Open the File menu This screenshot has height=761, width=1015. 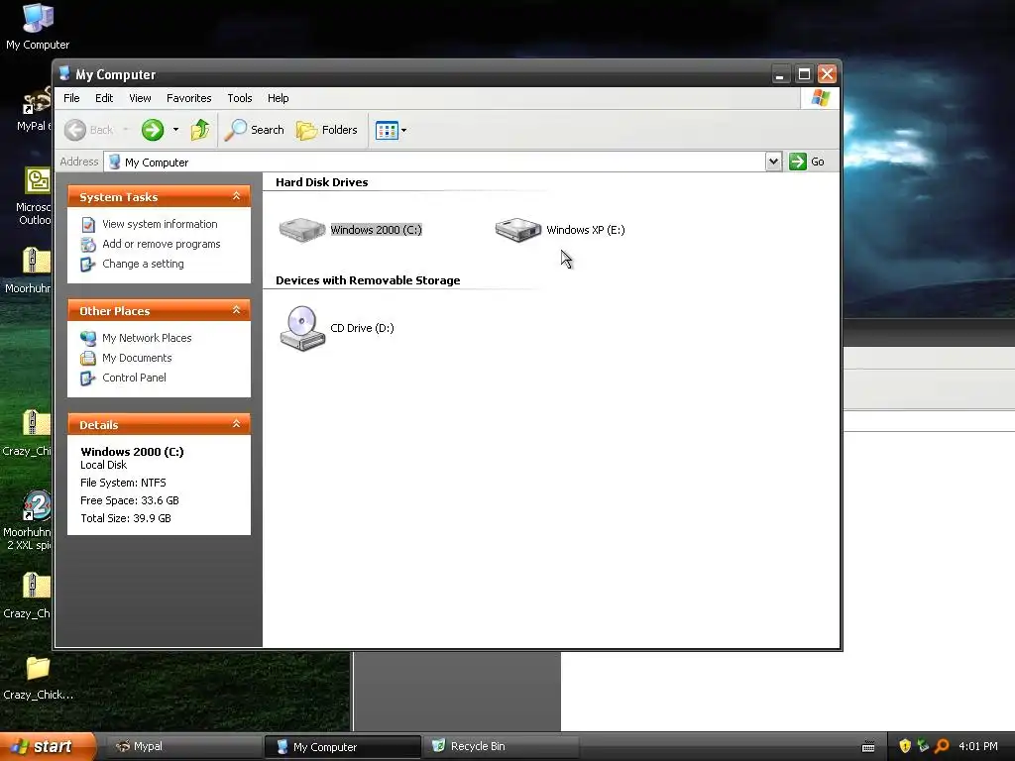(71, 98)
